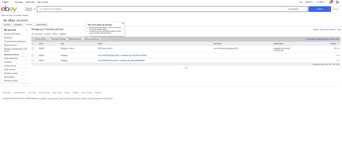The height and width of the screenshot is (144, 342).
Task: Check the USPSFirstClass $5.00 policy row
Action: (33, 55)
